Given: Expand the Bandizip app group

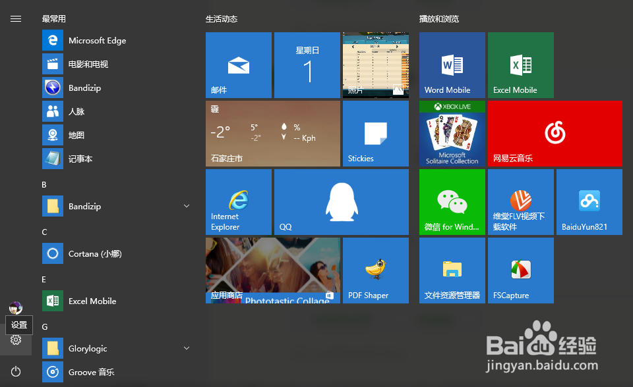Looking at the screenshot, I should click(x=187, y=206).
